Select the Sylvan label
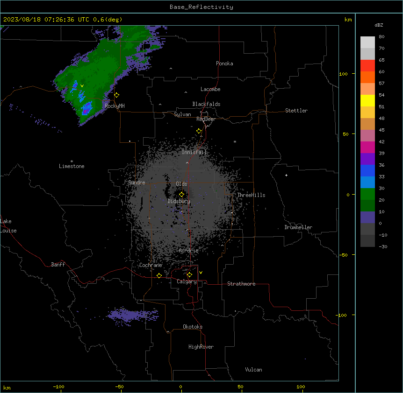The width and height of the screenshot is (403, 393). pos(182,114)
